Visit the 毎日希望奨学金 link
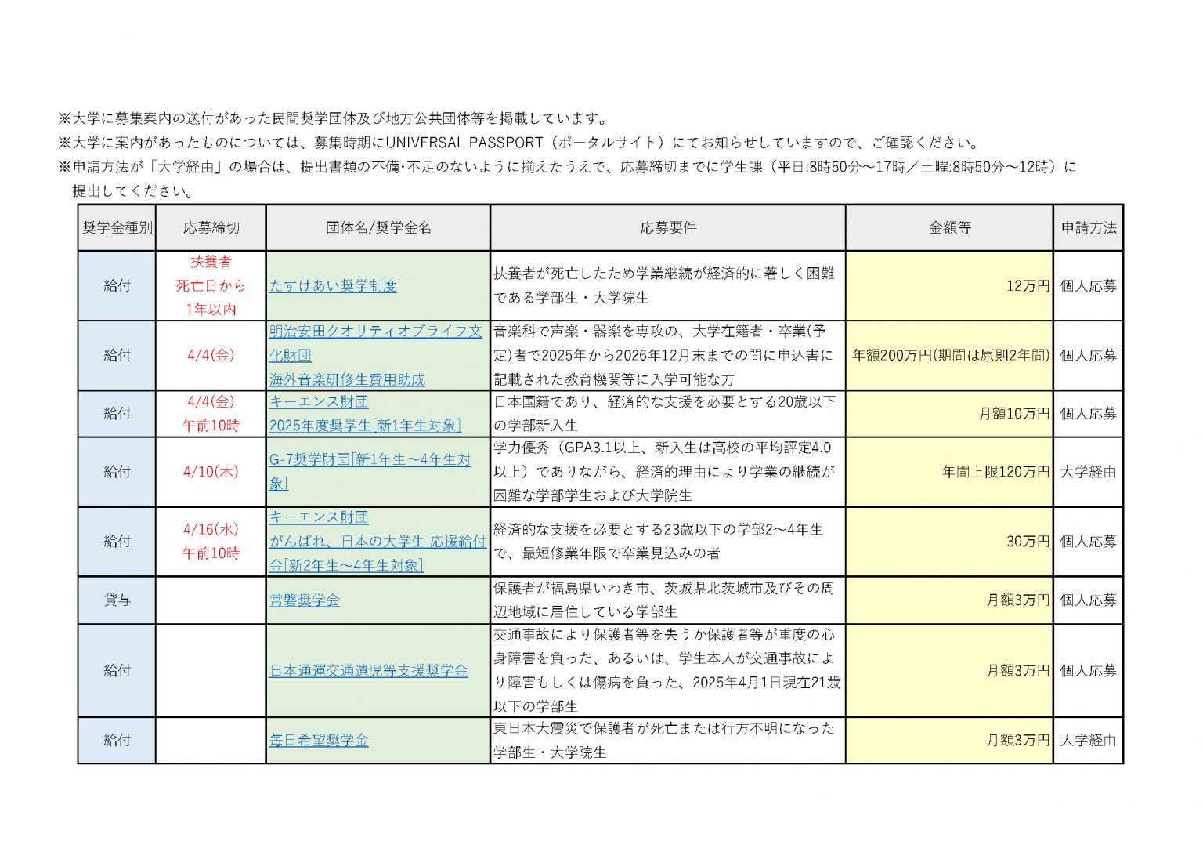 [319, 741]
